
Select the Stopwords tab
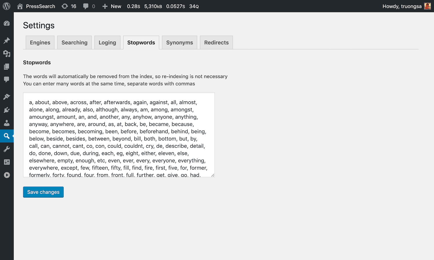click(141, 42)
